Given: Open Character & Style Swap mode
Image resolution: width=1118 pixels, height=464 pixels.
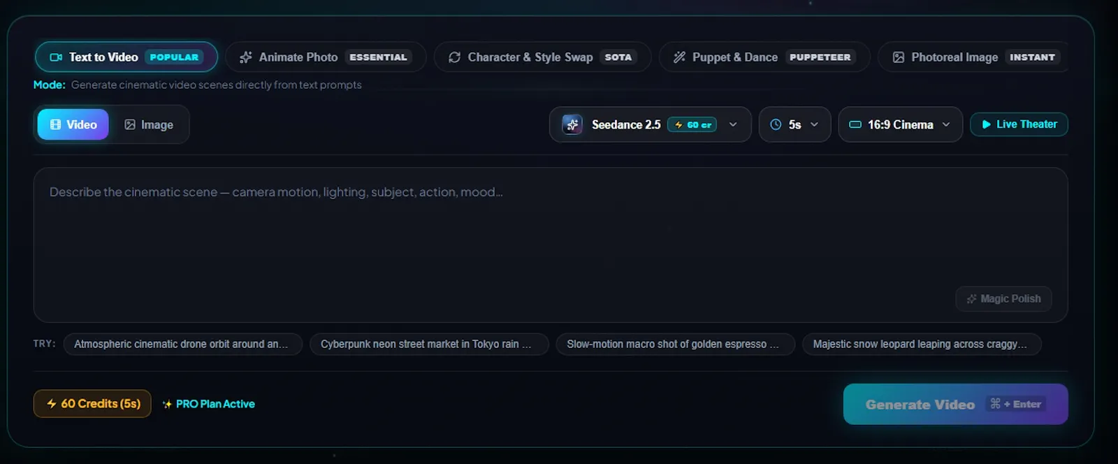Looking at the screenshot, I should pyautogui.click(x=542, y=57).
